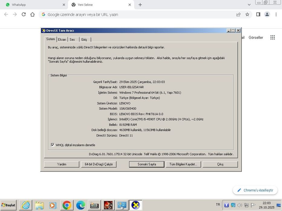
Task: Toggle the Chrome side panel
Action: pos(258,14)
